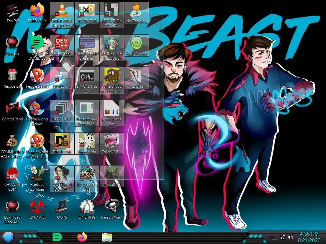Select the CREDIT CARD CHECKER icon

click(87, 47)
